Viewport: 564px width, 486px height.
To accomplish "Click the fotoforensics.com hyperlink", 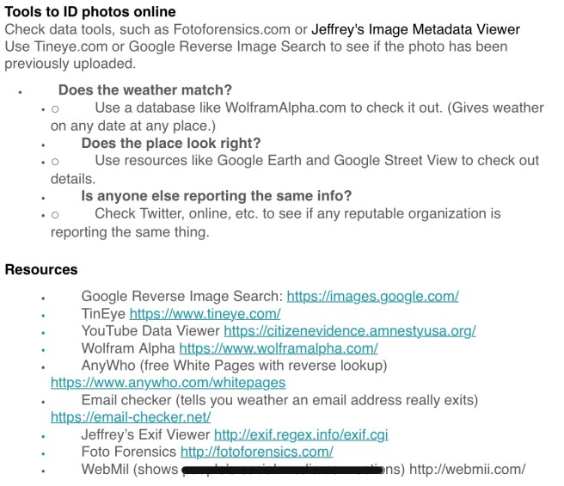I will [x=256, y=452].
